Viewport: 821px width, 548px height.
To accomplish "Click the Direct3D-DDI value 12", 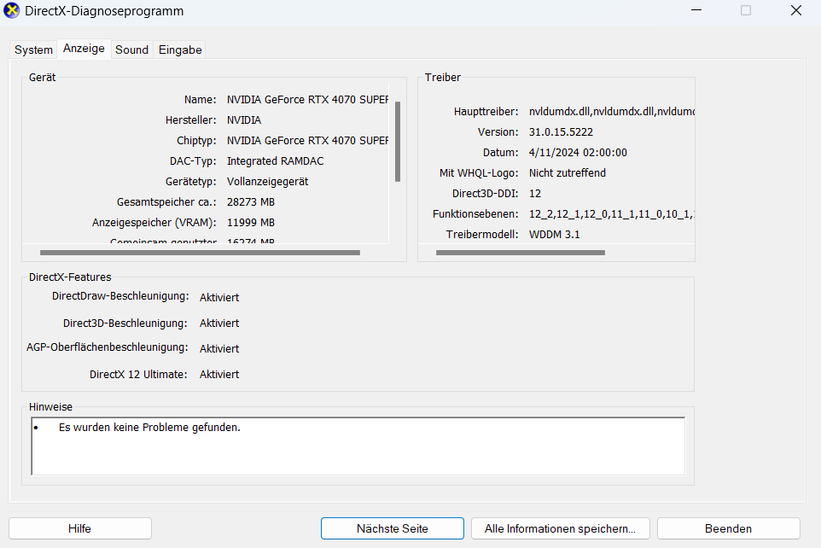I will pyautogui.click(x=535, y=193).
